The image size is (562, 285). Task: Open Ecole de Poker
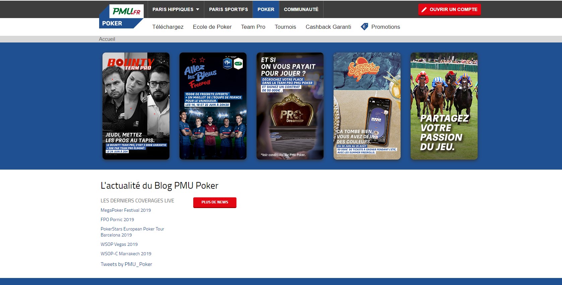[x=212, y=27]
